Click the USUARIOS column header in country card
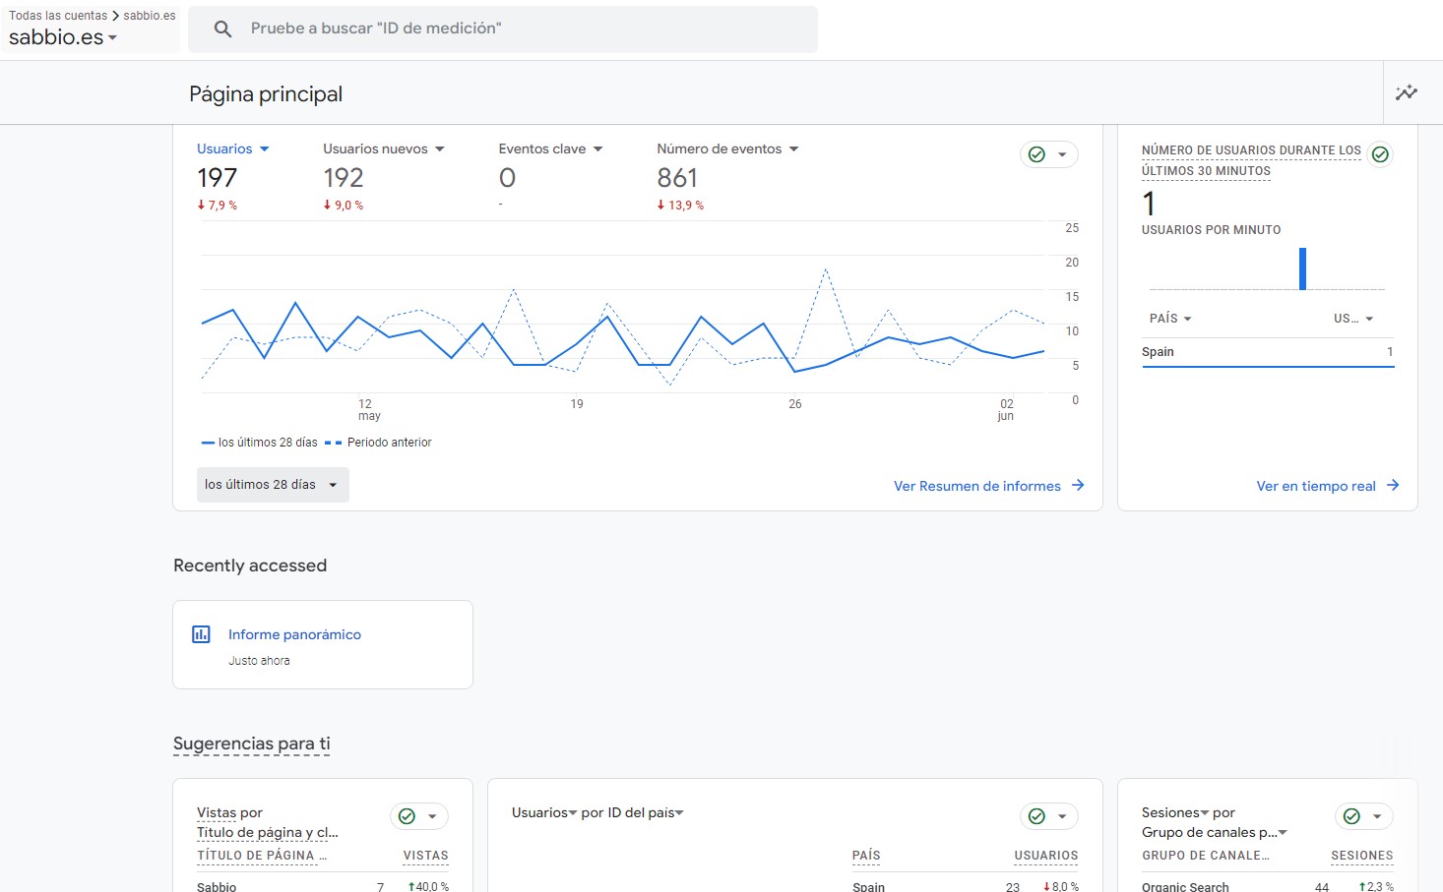Screen dimensions: 1443x892 1046,856
